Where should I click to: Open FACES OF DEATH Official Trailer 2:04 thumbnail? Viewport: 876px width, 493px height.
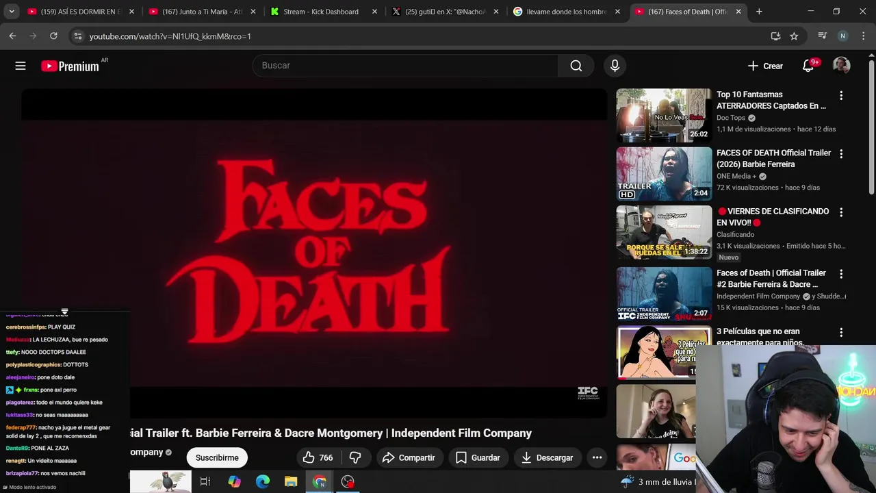click(664, 174)
